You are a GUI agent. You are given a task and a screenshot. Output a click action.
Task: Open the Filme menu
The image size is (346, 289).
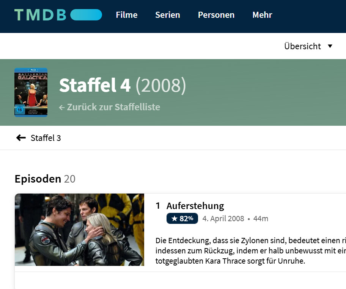coord(127,15)
